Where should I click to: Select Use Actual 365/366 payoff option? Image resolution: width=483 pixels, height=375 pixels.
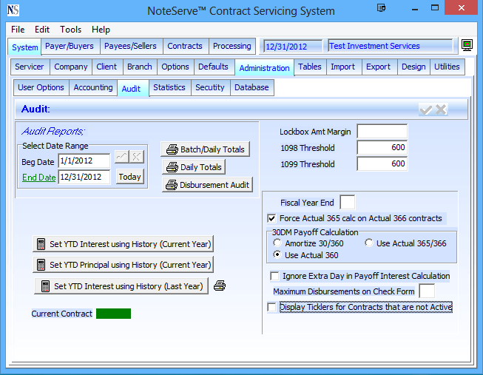tap(368, 243)
